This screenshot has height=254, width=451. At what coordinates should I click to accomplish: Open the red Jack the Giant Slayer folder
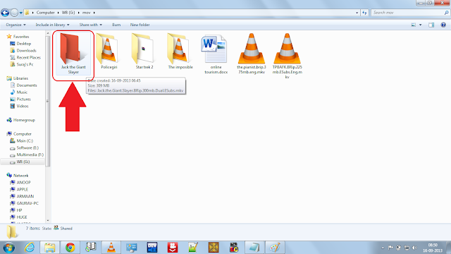click(73, 54)
